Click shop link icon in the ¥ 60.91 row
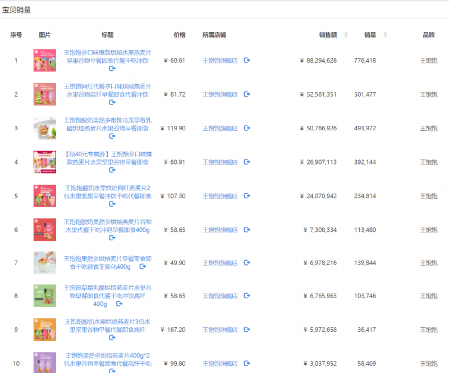The width and height of the screenshot is (449, 379). pos(247,162)
